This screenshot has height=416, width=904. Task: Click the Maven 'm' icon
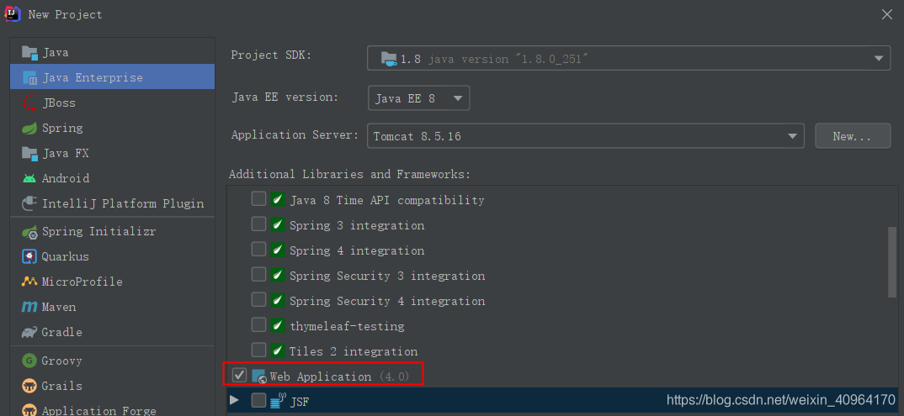29,308
